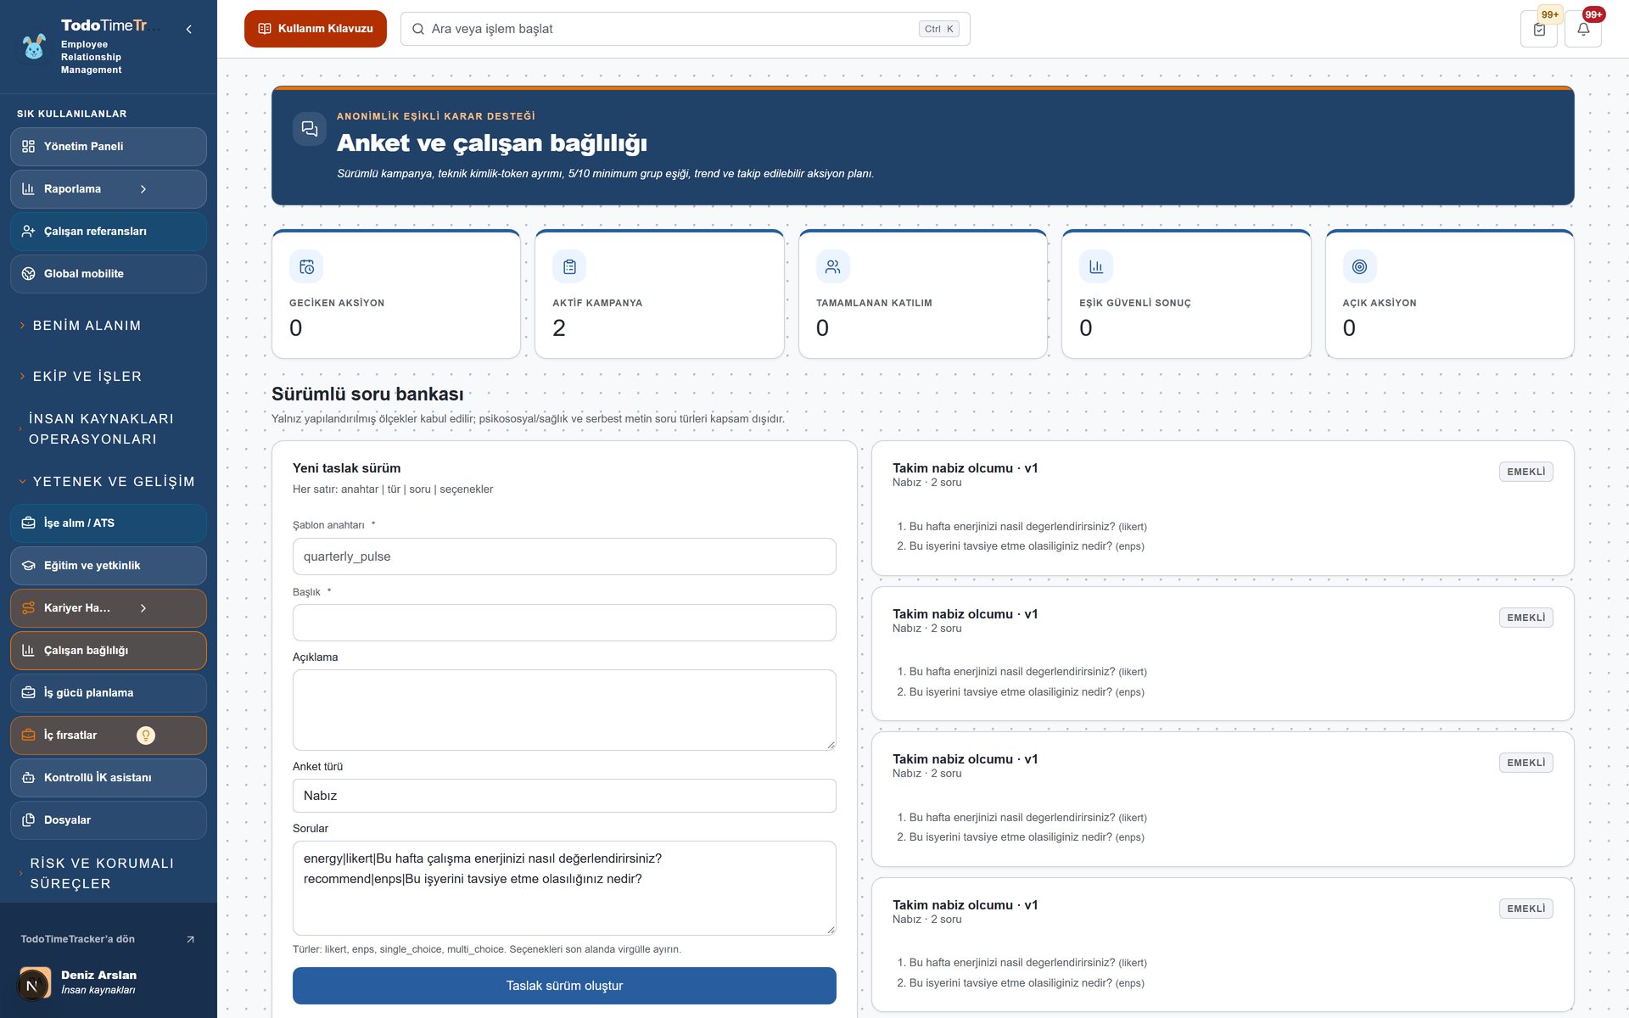
Task: Open the tasks clipboard icon in header
Action: click(1539, 29)
